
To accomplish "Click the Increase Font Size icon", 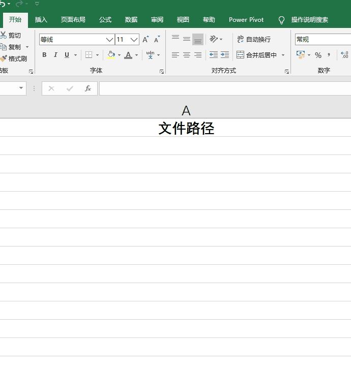I will [x=145, y=39].
